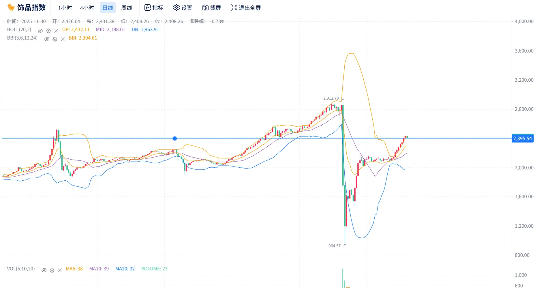
Task: Switch to the 周线 weekly tab
Action: [x=127, y=8]
